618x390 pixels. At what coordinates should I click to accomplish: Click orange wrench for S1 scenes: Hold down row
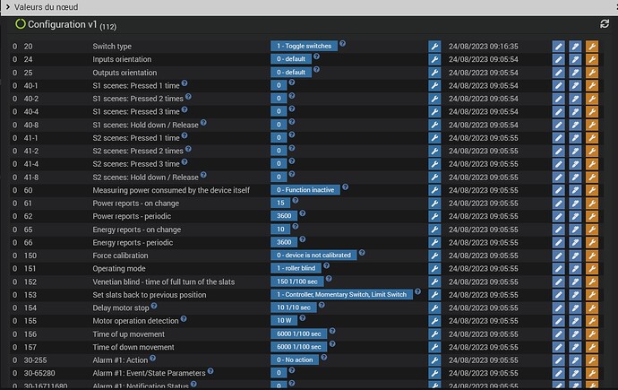tap(592, 125)
